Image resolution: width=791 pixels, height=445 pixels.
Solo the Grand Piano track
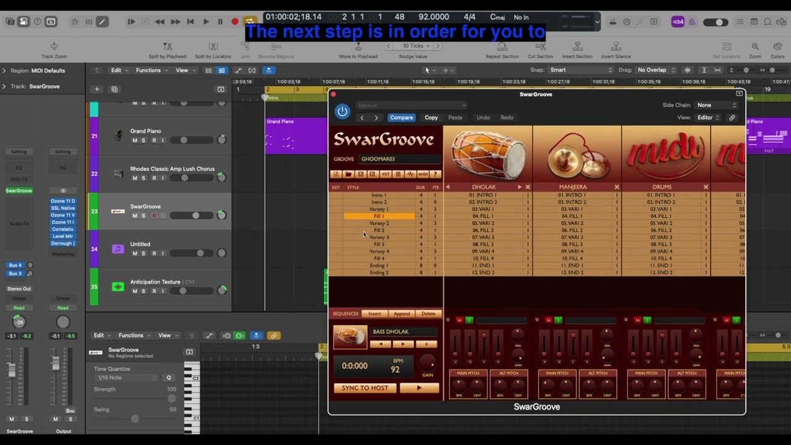pyautogui.click(x=144, y=140)
